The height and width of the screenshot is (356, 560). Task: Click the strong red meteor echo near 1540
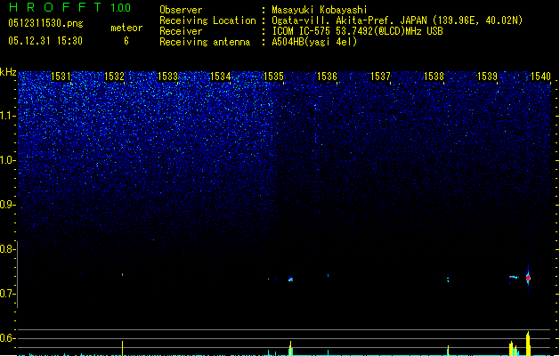click(x=528, y=278)
